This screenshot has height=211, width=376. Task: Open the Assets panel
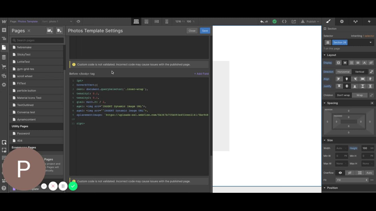coord(4,76)
